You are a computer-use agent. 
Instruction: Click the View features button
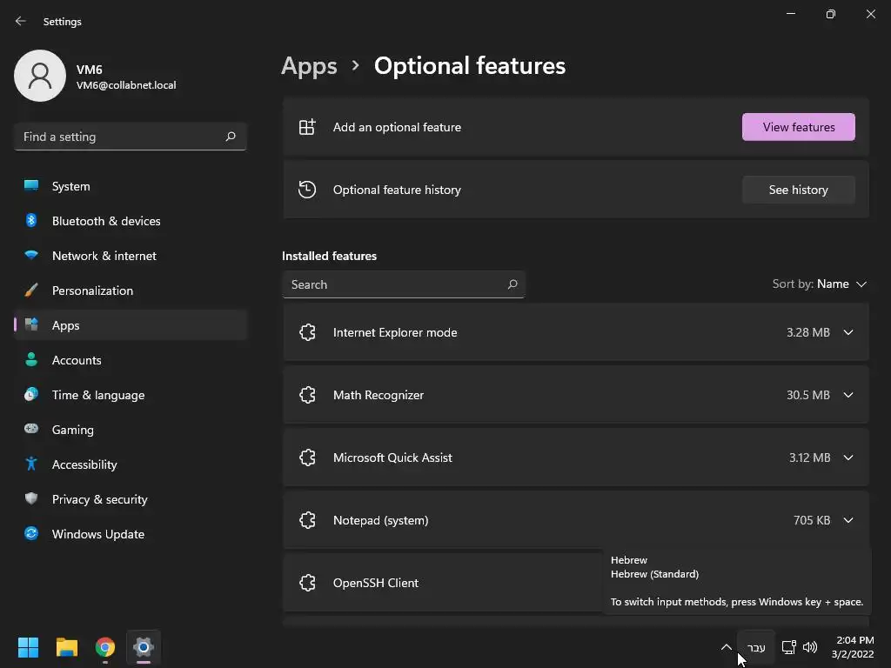(798, 127)
